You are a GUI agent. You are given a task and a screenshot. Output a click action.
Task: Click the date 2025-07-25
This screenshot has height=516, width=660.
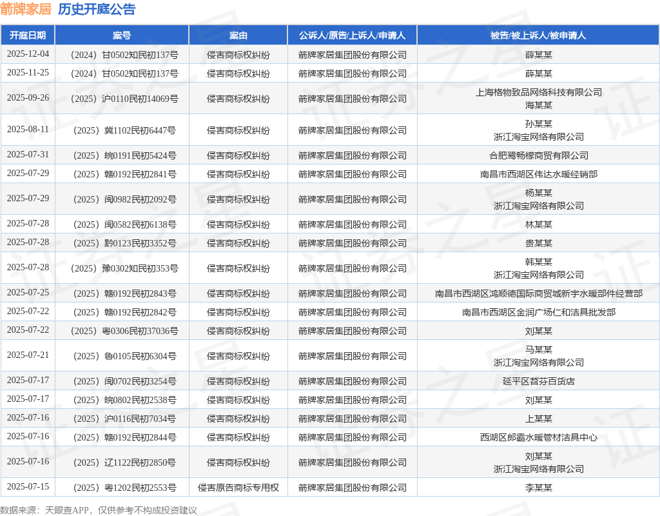tap(28, 292)
